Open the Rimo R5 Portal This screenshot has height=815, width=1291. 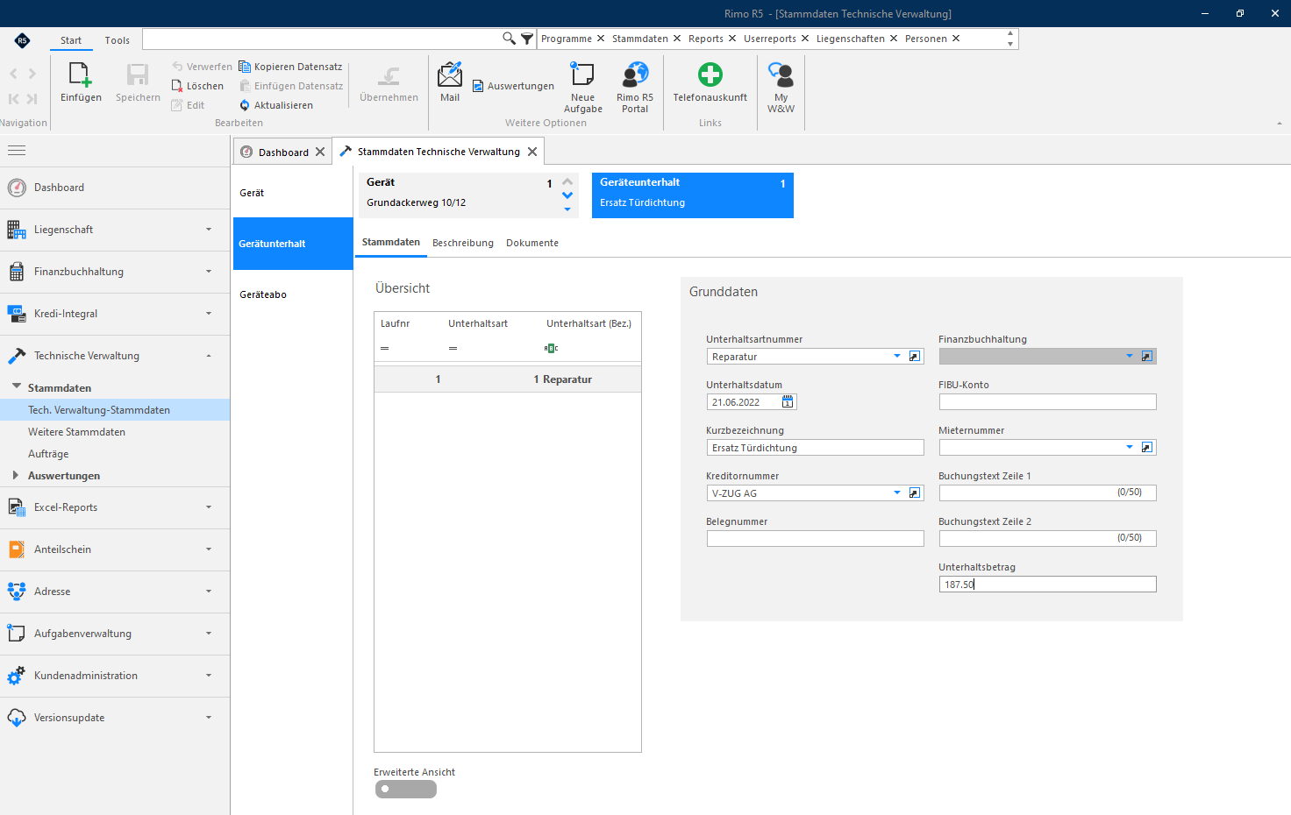coord(635,75)
